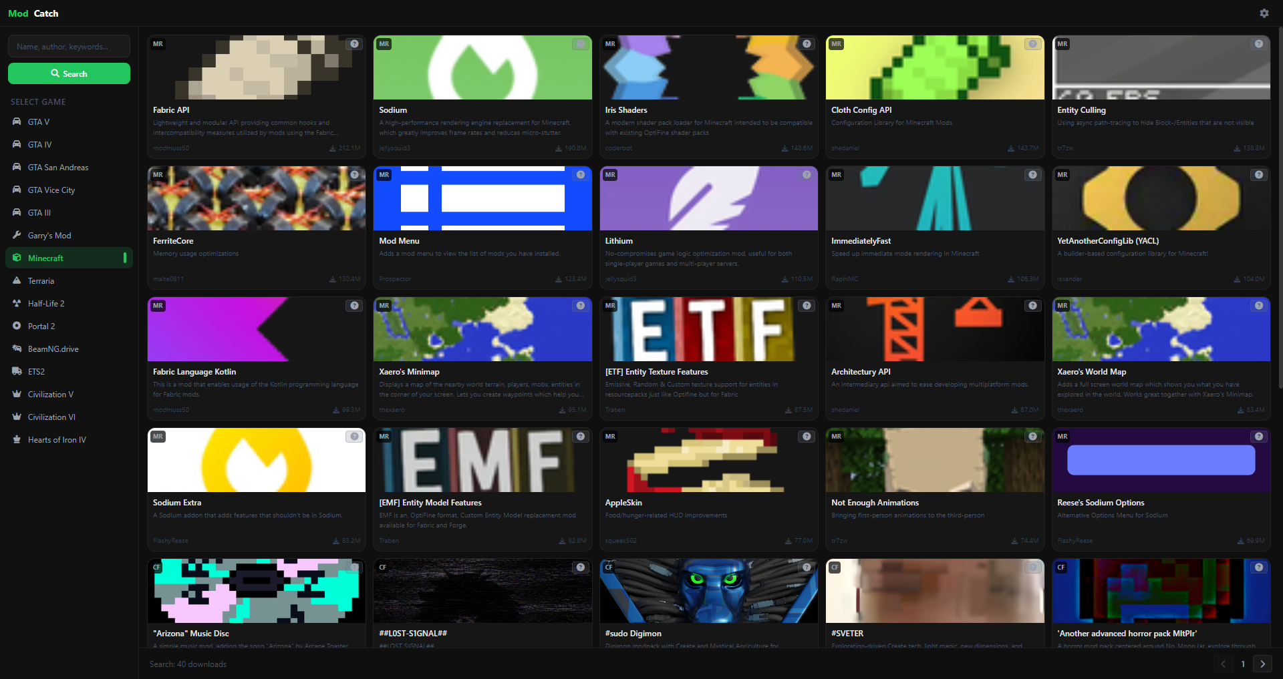Click the CF badge on Arizona Music Disc card
The image size is (1283, 679).
(x=156, y=568)
